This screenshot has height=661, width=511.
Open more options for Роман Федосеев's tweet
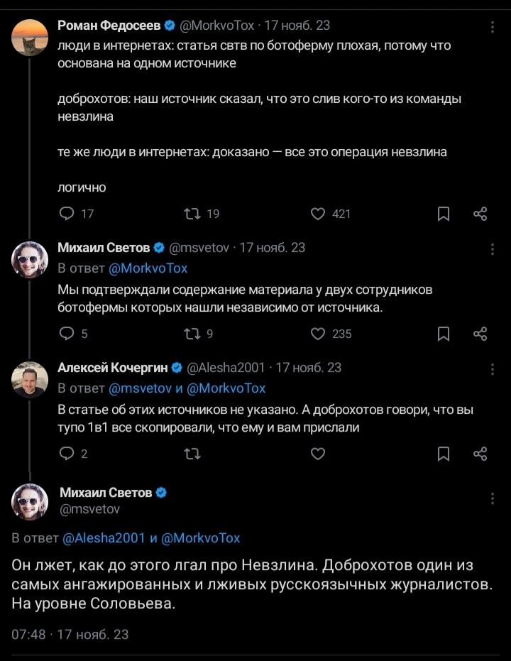(x=493, y=27)
